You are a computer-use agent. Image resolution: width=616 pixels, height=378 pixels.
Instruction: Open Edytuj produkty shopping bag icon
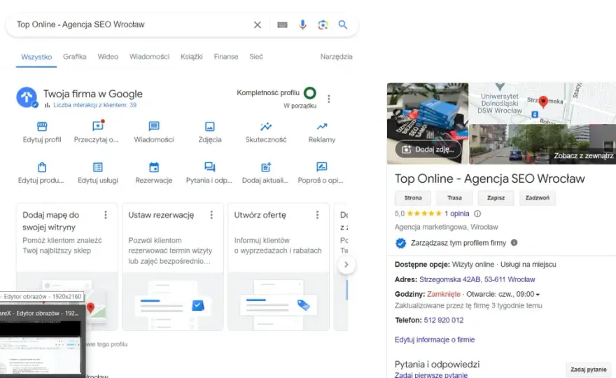point(42,167)
